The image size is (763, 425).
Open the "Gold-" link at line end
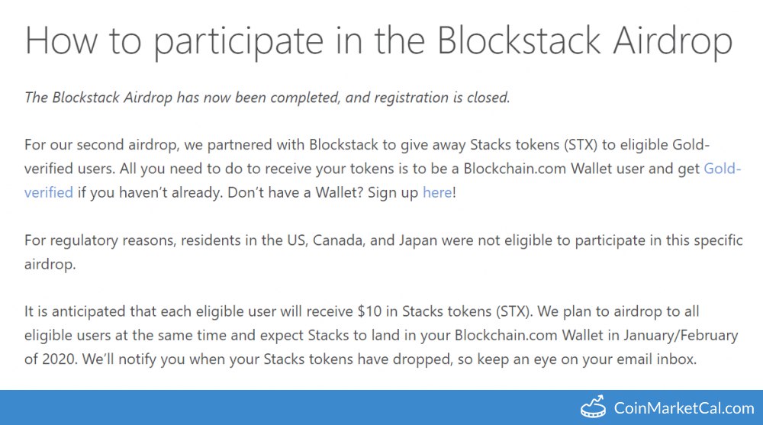(722, 169)
